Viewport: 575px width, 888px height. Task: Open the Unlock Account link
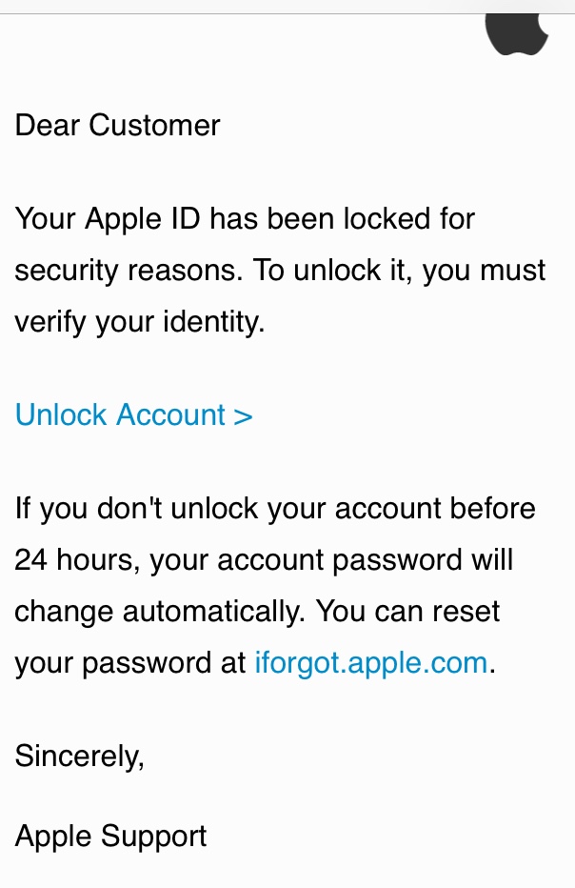pyautogui.click(x=133, y=414)
